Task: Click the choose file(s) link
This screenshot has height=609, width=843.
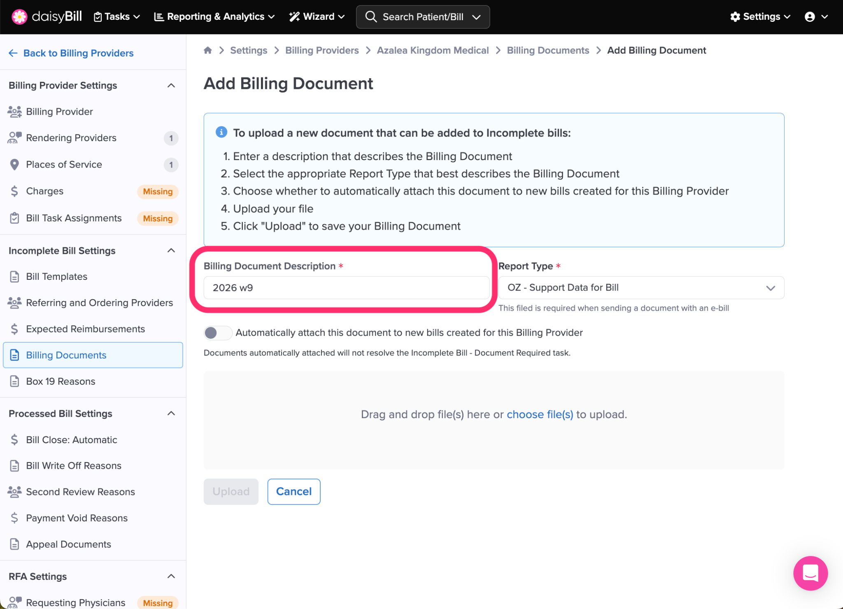Action: click(540, 414)
